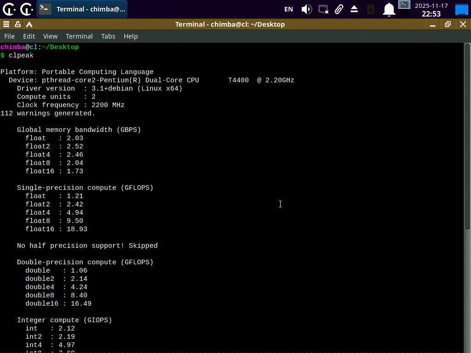
Task: Open the window menu hamburger icon
Action: click(x=6, y=24)
